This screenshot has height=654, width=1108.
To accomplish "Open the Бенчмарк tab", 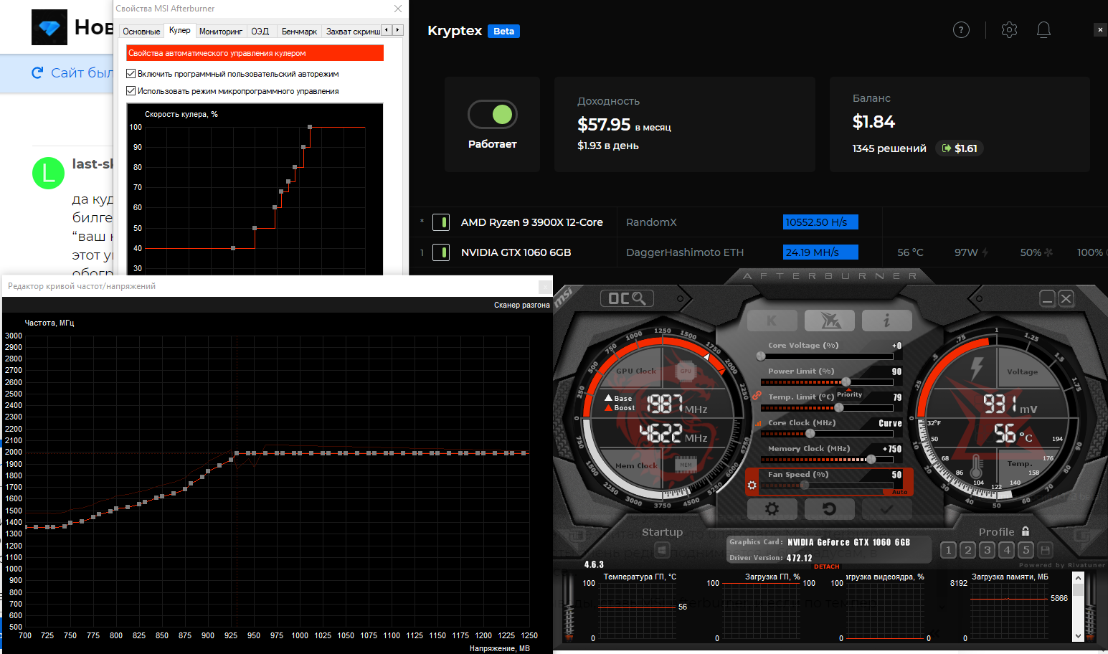I will [x=299, y=31].
